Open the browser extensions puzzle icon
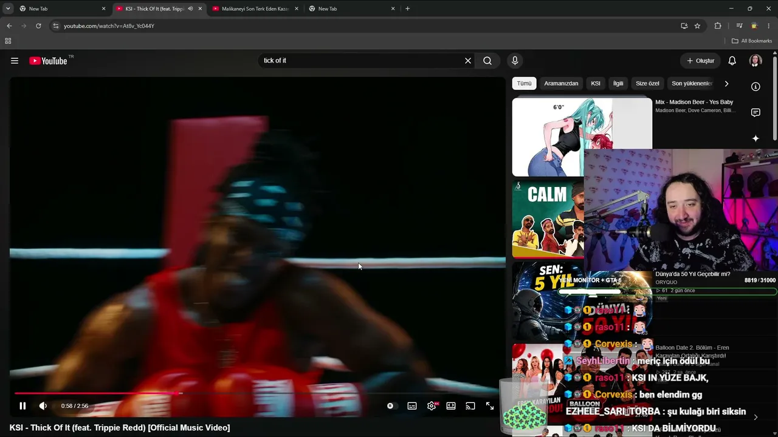Screen dimensions: 778x437 [718, 26]
